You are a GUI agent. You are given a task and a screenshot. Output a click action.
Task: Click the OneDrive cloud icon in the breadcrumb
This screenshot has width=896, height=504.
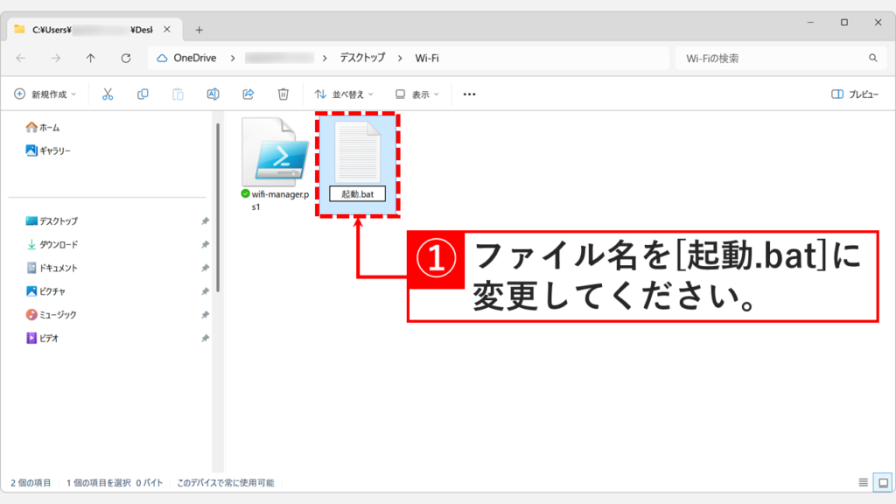click(162, 58)
